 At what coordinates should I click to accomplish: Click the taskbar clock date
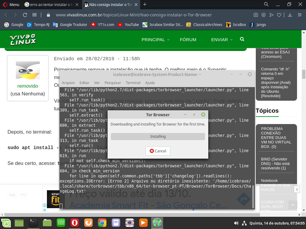pos(277,223)
